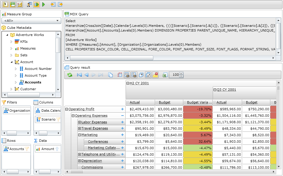
Task: Toggle the hide empty rows button
Action: coord(127,75)
